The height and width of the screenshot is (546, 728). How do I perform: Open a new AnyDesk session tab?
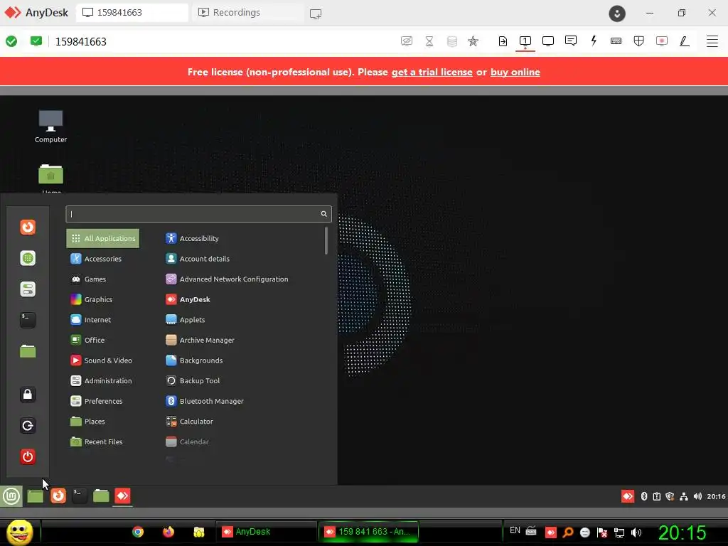pyautogui.click(x=316, y=14)
